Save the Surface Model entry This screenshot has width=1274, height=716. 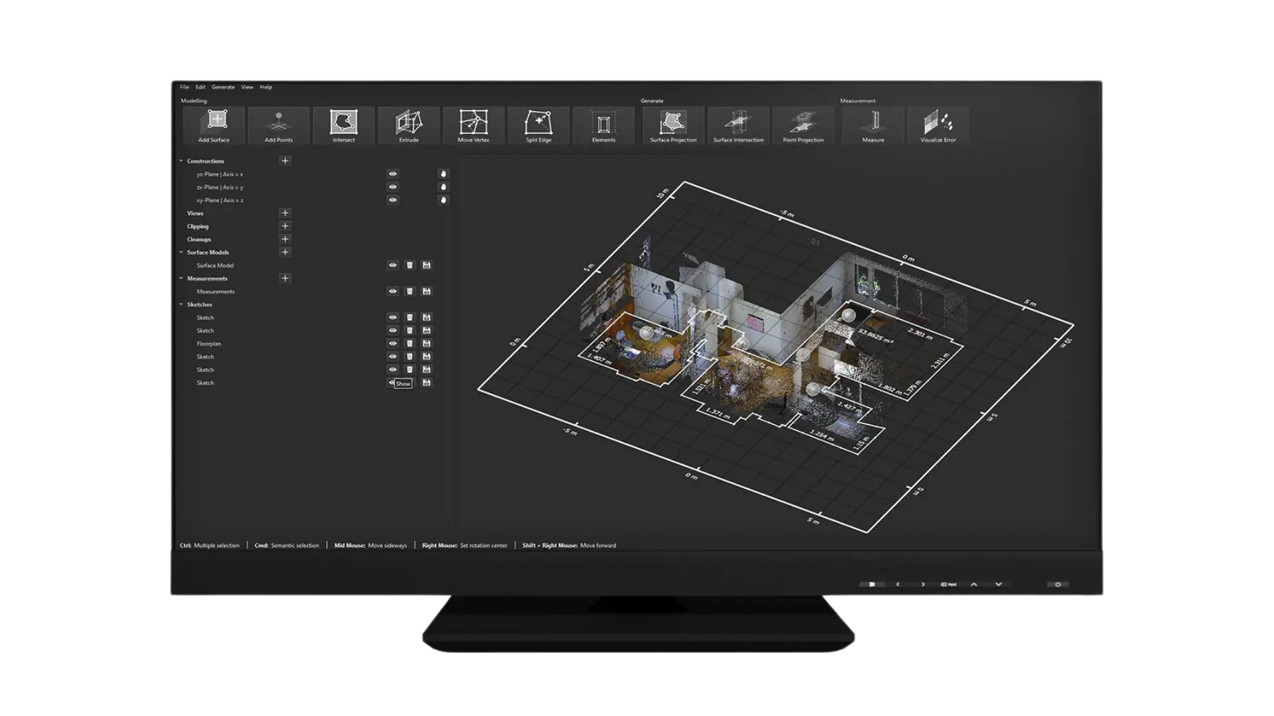tap(427, 265)
